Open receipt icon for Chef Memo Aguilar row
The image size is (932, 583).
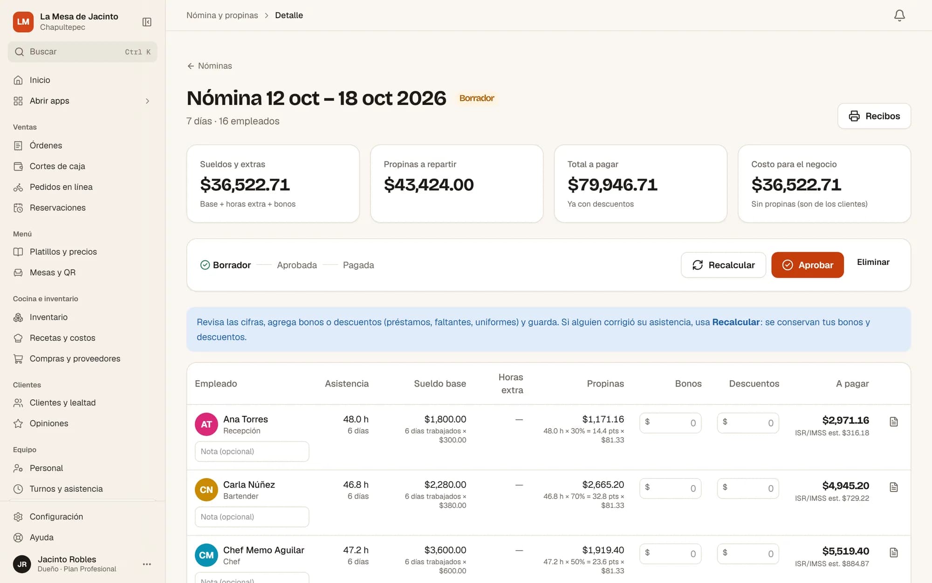tap(893, 552)
